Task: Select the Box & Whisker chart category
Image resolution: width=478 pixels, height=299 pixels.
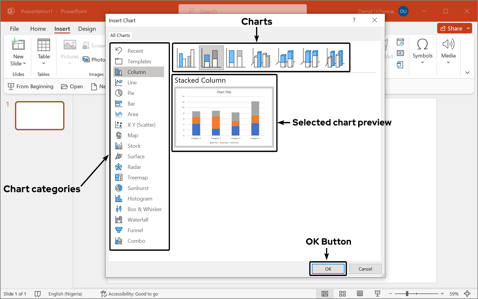Action: click(x=144, y=209)
